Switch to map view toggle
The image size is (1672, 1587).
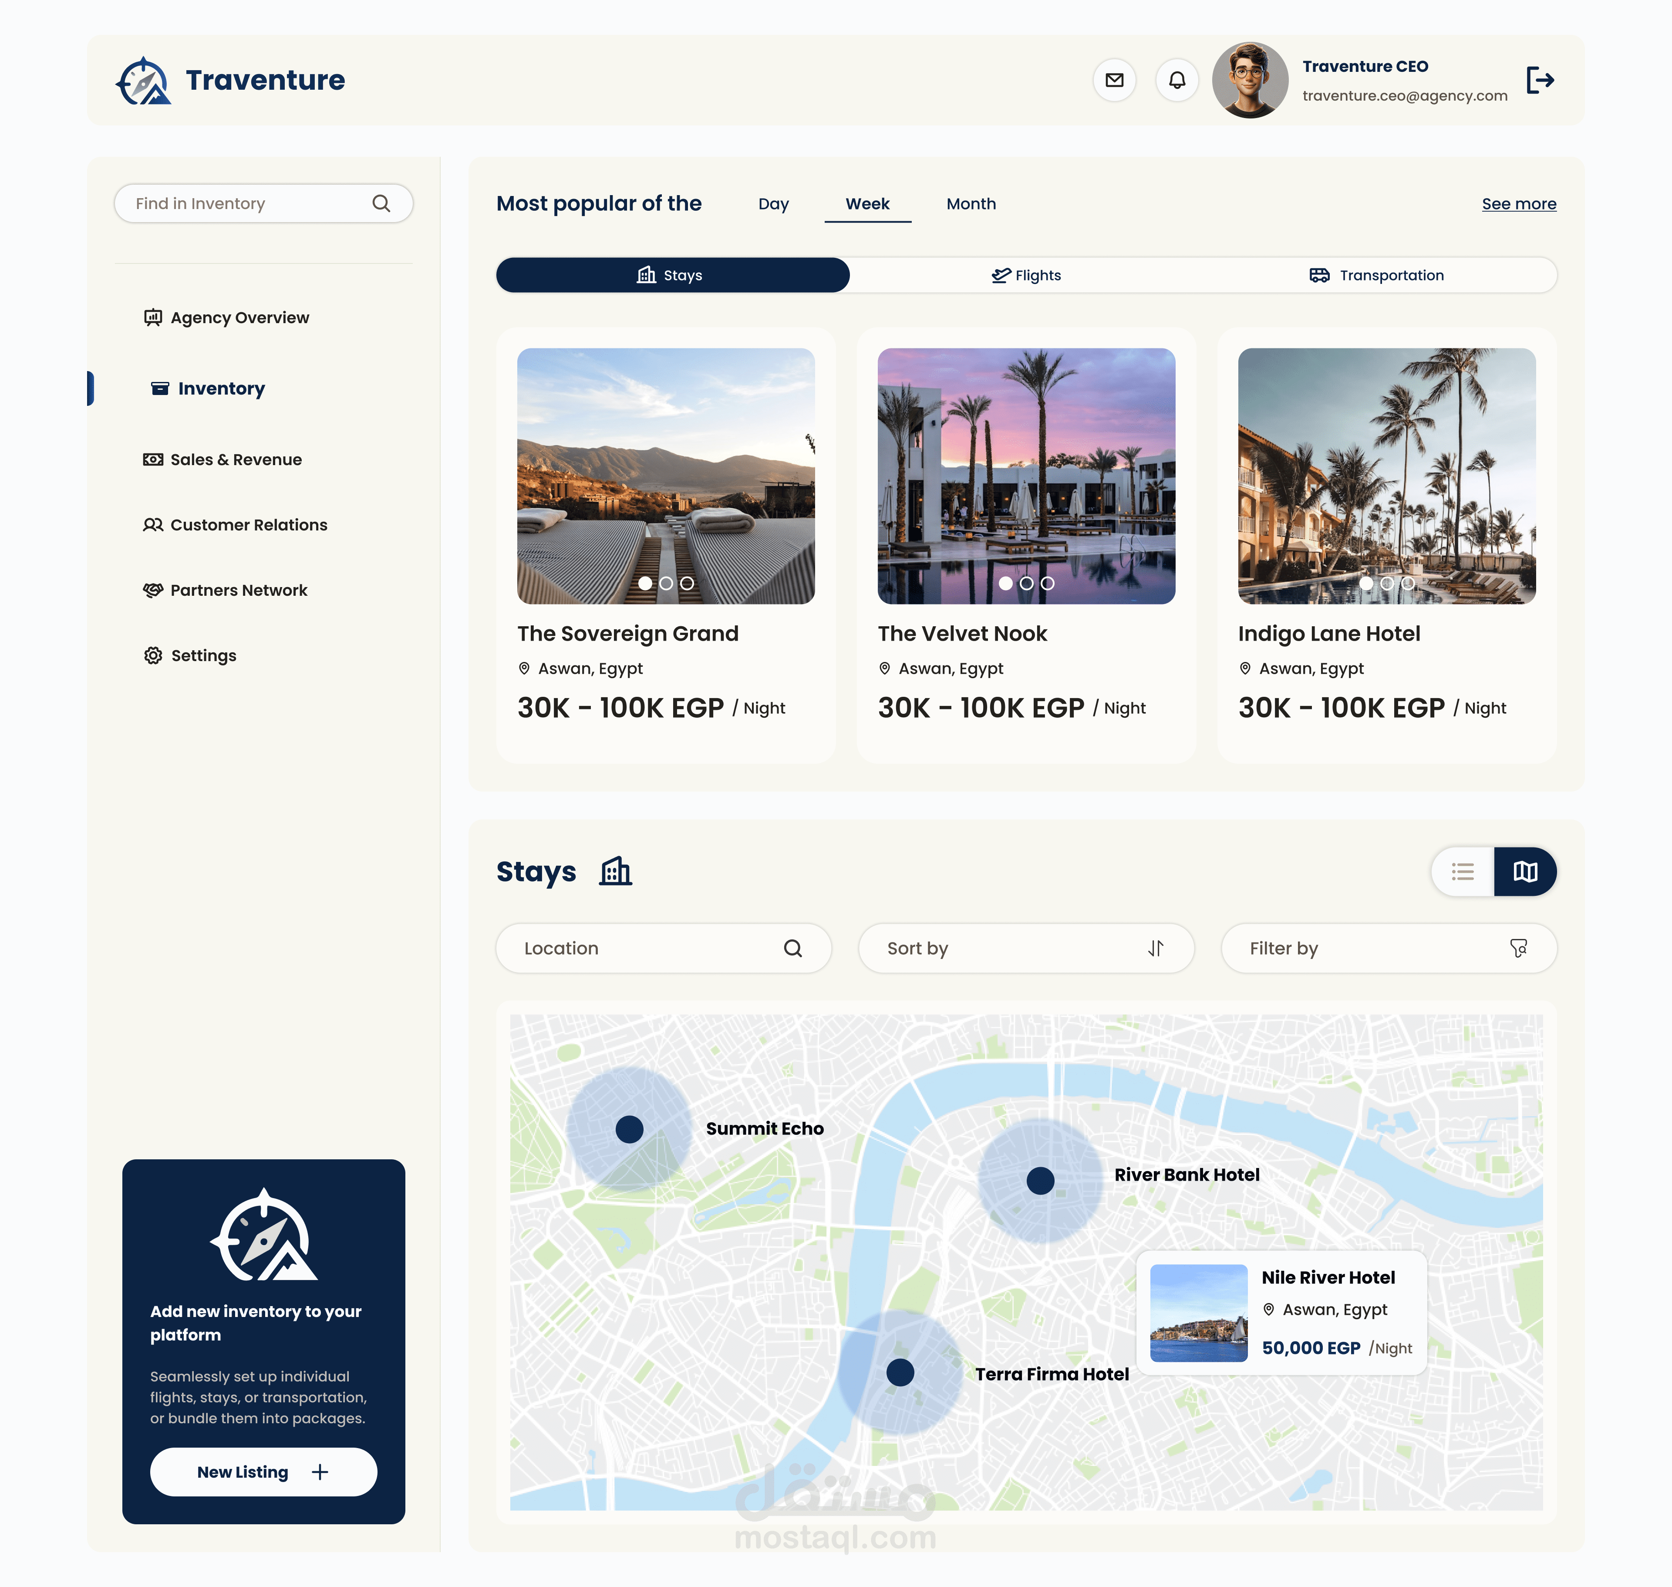point(1525,871)
